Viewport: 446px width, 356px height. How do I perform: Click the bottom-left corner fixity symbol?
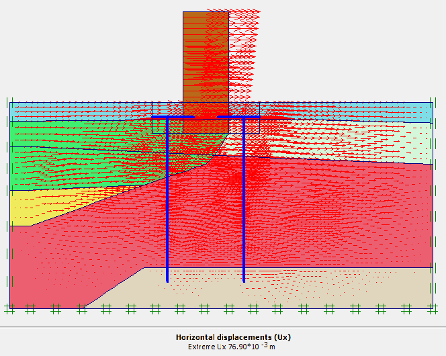9,308
